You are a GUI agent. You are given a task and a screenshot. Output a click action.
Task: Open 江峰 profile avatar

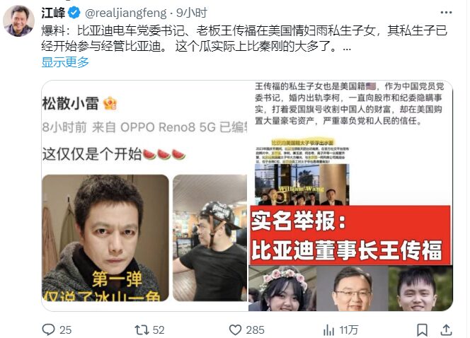coord(18,21)
